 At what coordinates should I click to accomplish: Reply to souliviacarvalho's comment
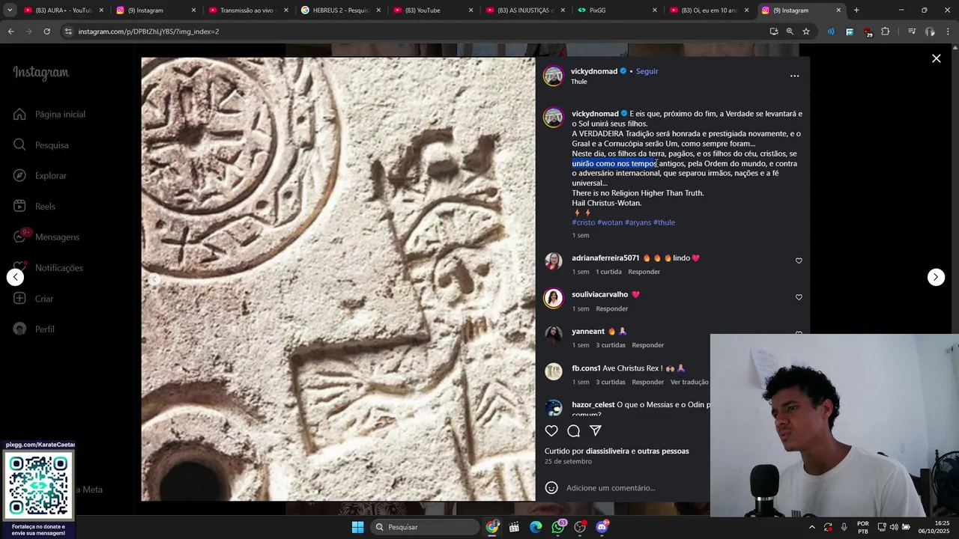pyautogui.click(x=611, y=308)
